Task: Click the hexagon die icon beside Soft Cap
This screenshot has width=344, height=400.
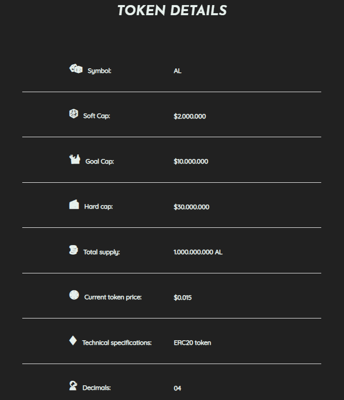Action: click(74, 114)
